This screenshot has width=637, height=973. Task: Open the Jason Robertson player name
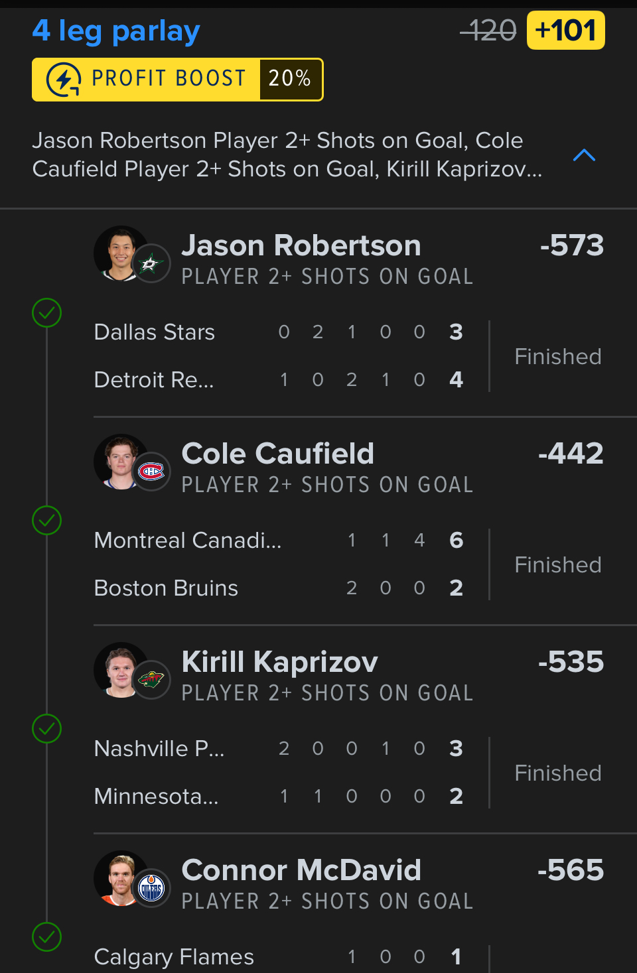[301, 245]
